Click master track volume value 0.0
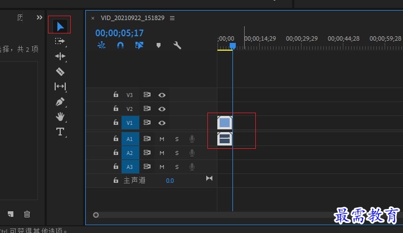The image size is (403, 233). tap(170, 181)
